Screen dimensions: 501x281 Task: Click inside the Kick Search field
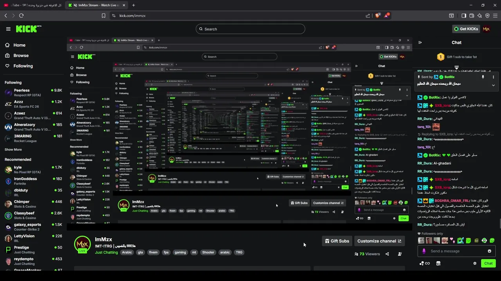coord(250,29)
